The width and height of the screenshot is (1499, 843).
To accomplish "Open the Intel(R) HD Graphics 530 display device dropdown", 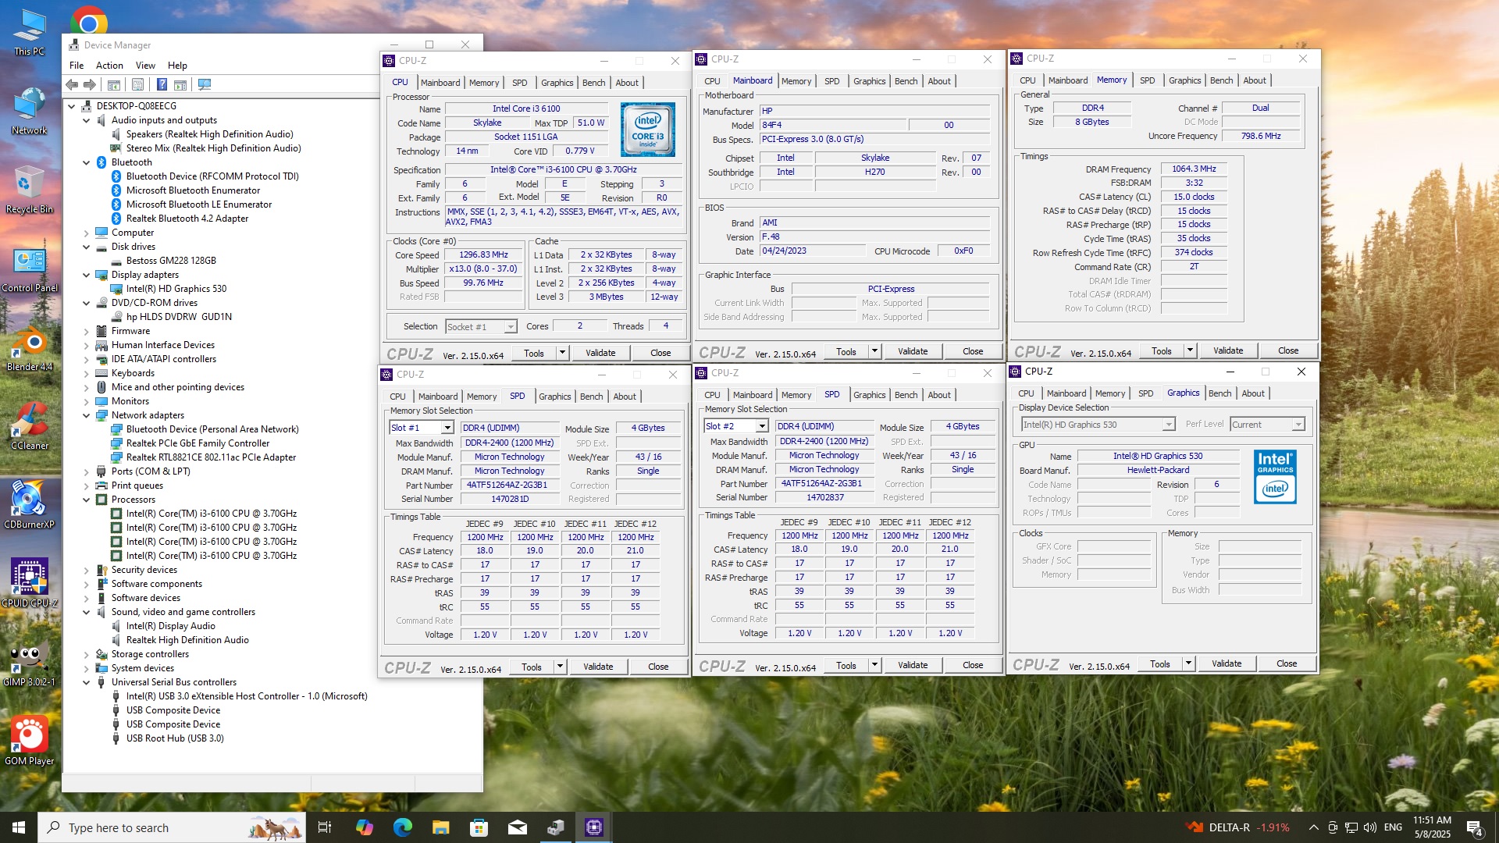I will tap(1169, 425).
